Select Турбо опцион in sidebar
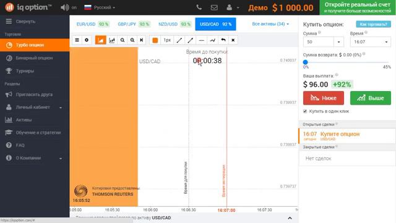Image resolution: width=396 pixels, height=223 pixels. click(x=35, y=45)
